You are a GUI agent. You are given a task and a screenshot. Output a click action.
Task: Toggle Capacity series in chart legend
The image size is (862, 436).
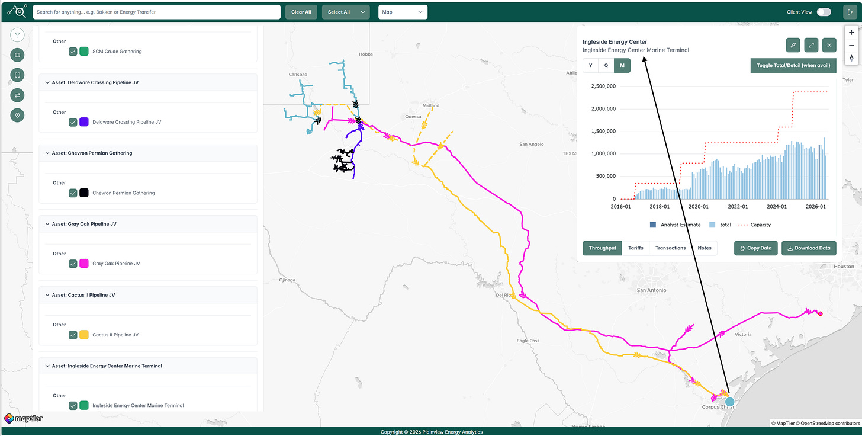coord(754,225)
